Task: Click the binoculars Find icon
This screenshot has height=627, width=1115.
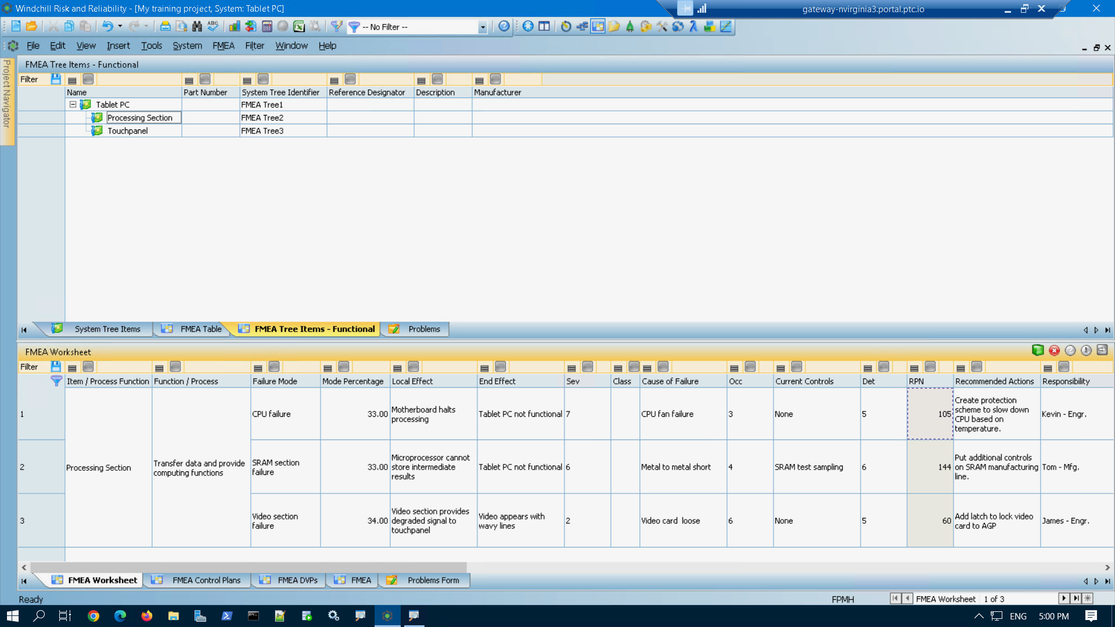Action: [197, 26]
